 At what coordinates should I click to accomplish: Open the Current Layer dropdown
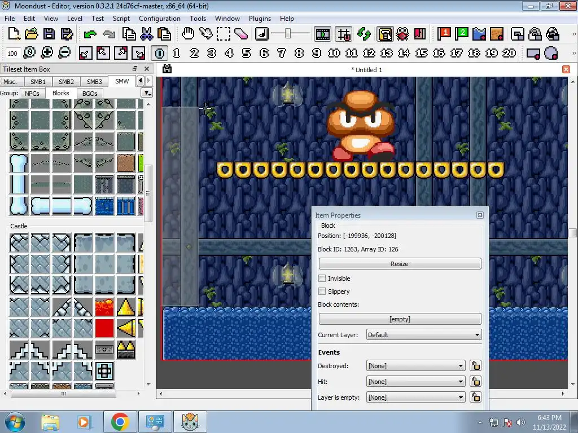click(x=424, y=335)
